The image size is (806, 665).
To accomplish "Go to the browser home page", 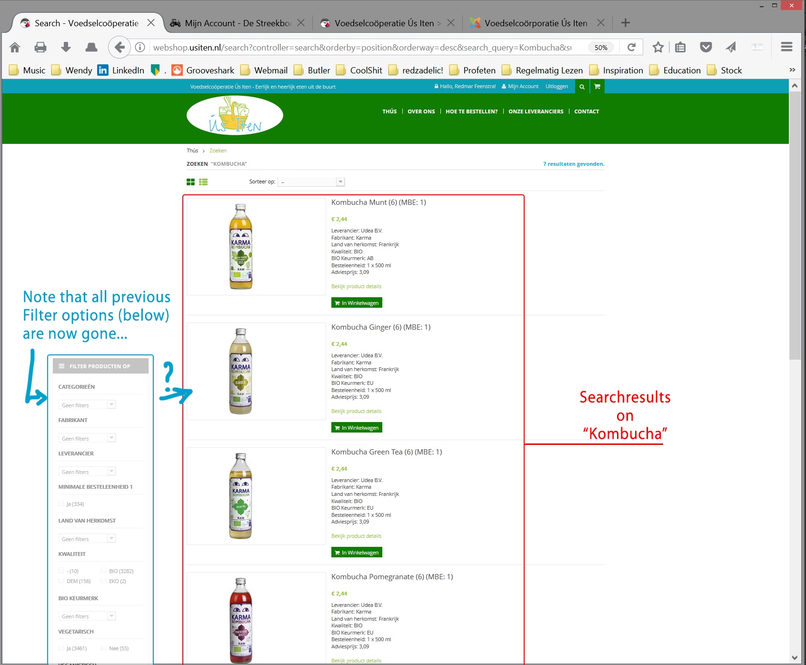I will [15, 47].
